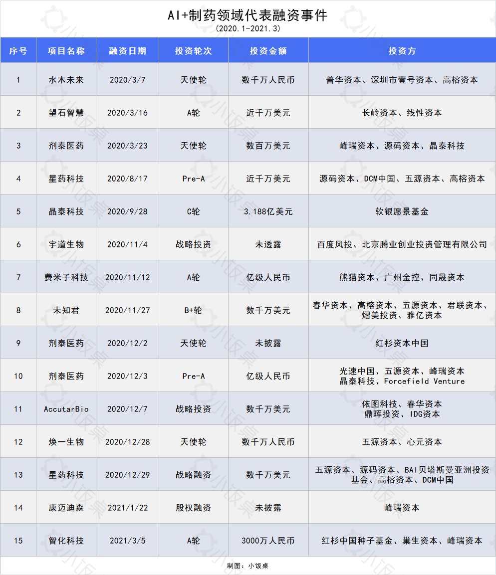
Task: Click the date 2021/3/5 for 智化科技
Action: pyautogui.click(x=127, y=540)
